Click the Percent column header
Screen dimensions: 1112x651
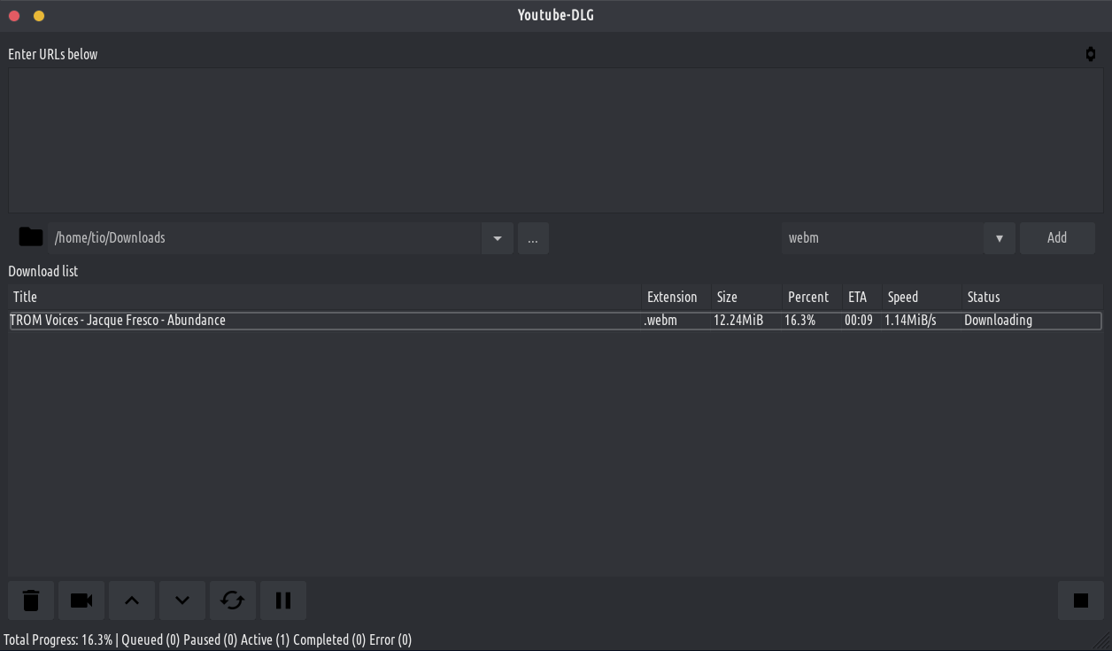tap(809, 297)
